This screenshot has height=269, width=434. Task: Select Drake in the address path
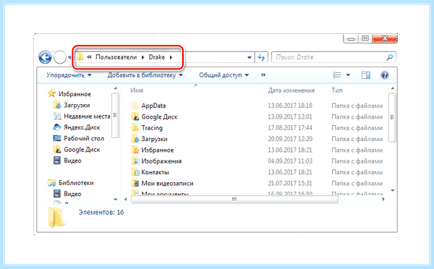(x=157, y=57)
